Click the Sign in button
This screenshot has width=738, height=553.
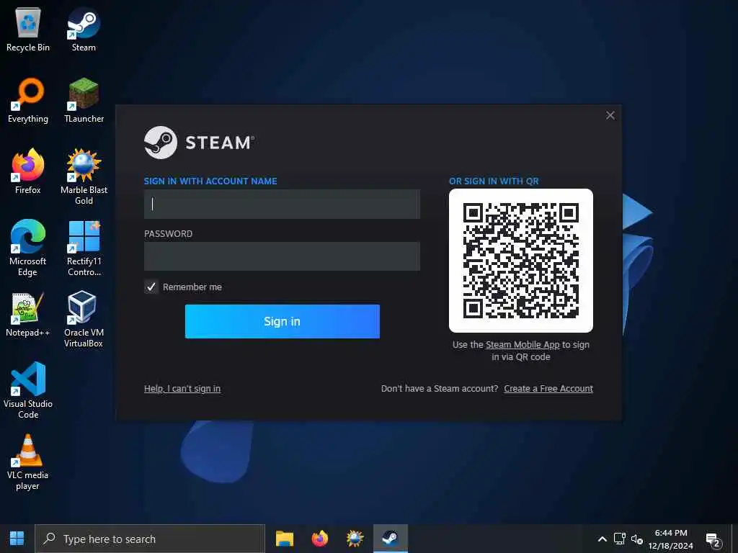click(x=282, y=321)
